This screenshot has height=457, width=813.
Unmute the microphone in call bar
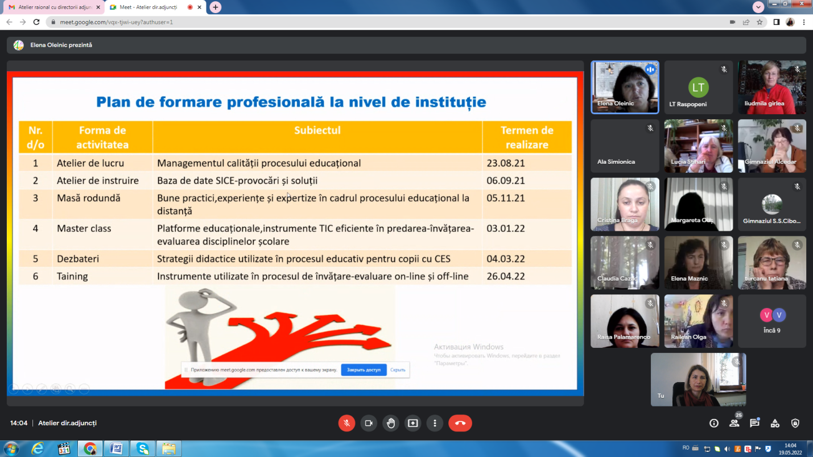point(346,423)
